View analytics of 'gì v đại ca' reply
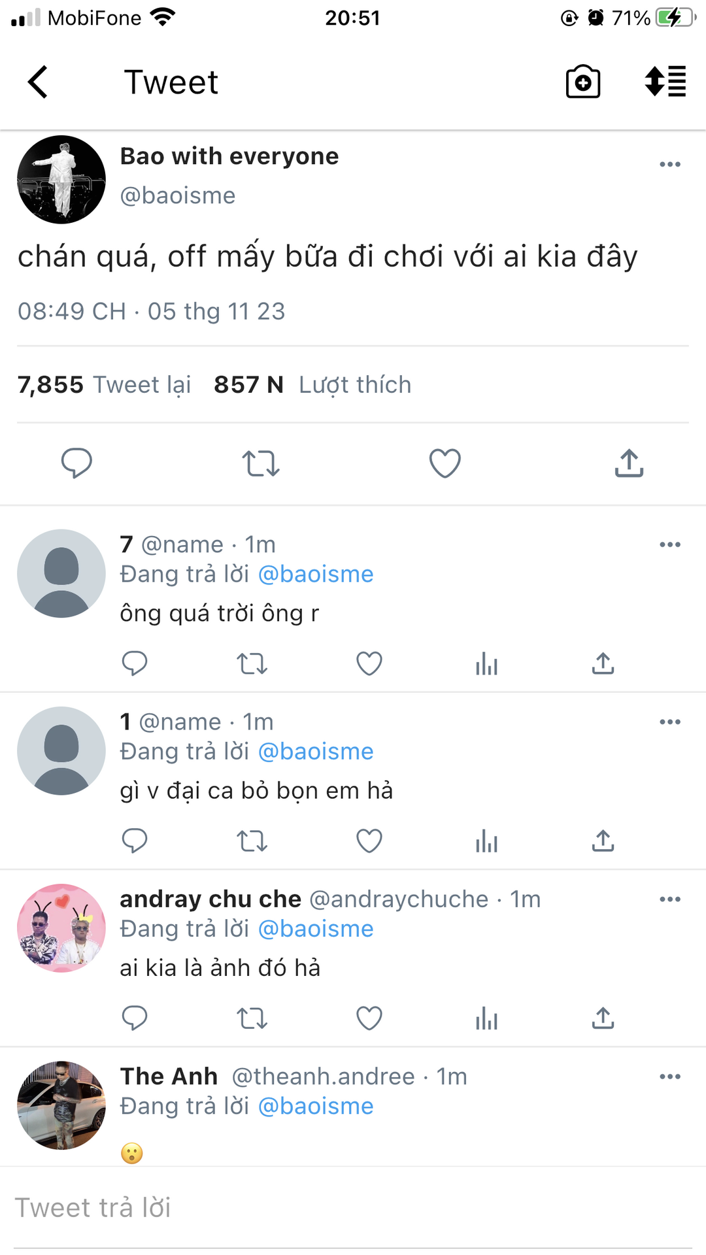This screenshot has width=706, height=1255. pos(486,841)
